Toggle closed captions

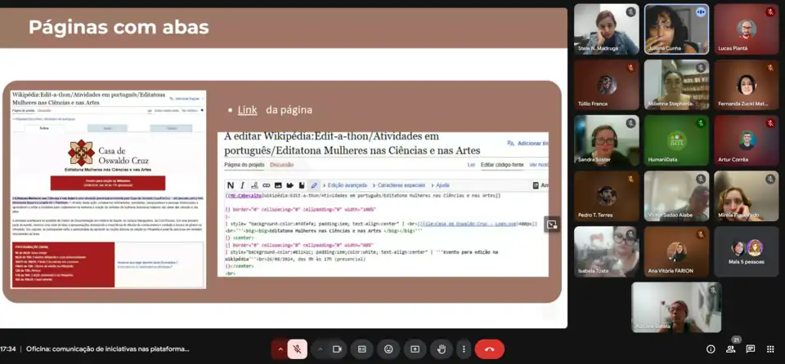tap(362, 349)
